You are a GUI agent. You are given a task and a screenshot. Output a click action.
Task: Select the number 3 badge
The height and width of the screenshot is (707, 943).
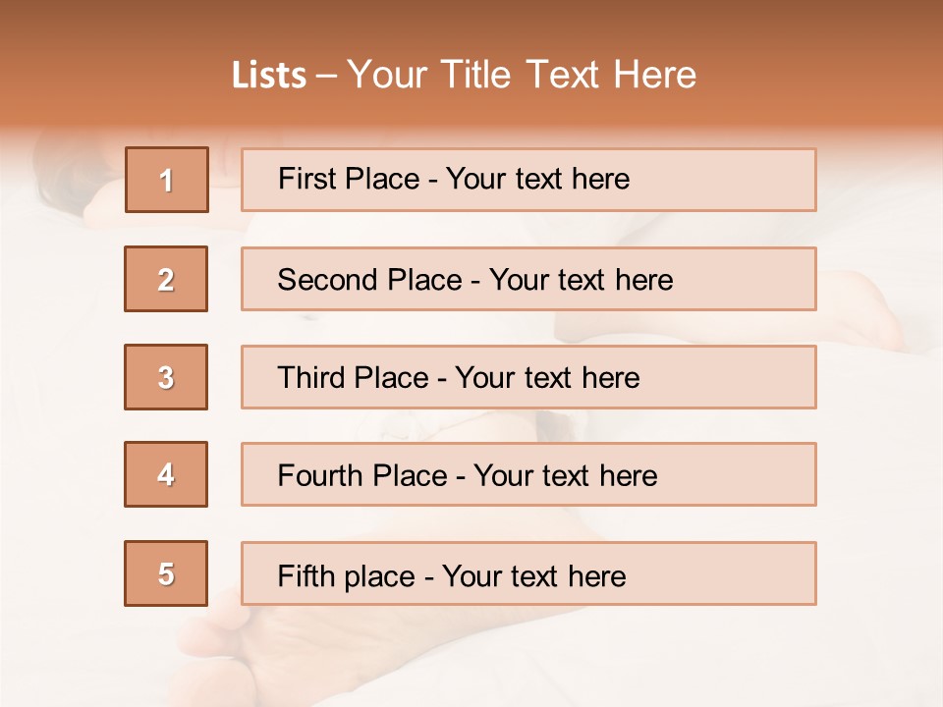click(x=166, y=377)
